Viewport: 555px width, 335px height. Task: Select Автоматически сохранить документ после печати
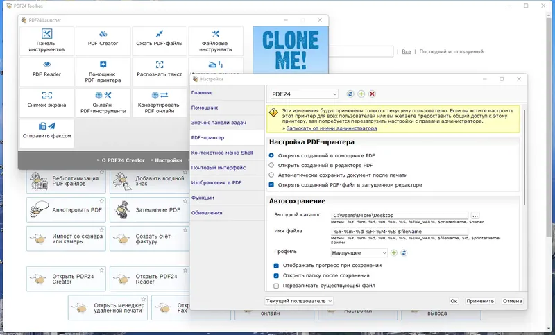(271, 175)
